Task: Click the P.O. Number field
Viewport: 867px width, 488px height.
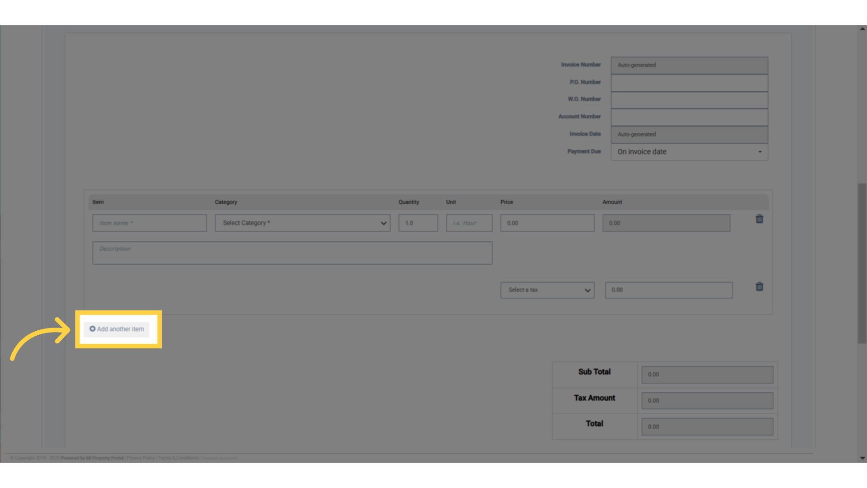Action: click(689, 83)
